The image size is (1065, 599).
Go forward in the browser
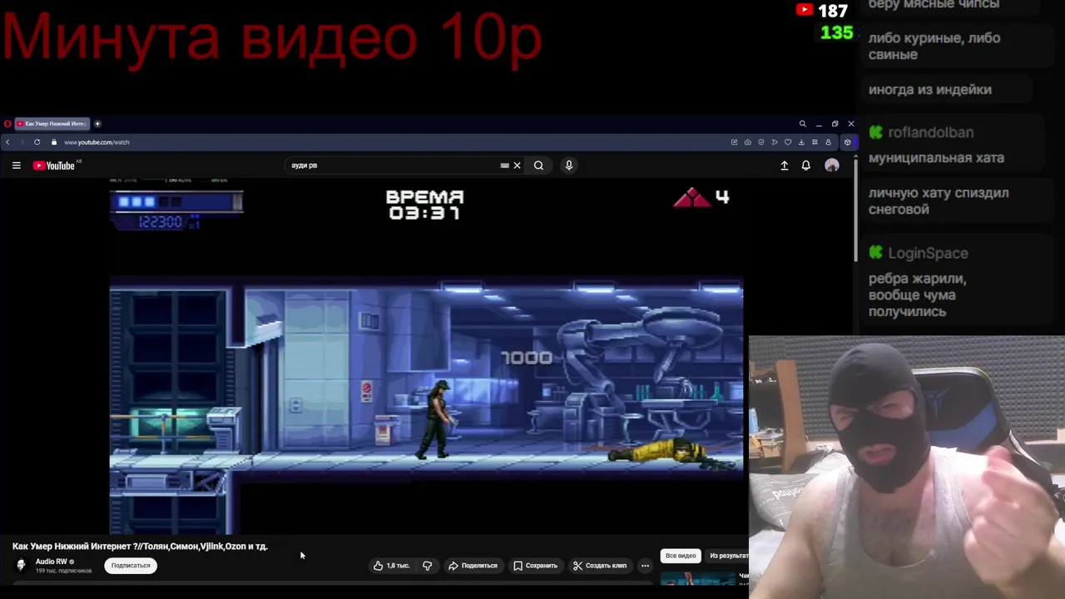[22, 142]
